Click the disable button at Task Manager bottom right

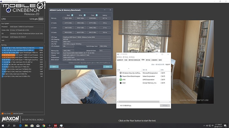(165, 106)
